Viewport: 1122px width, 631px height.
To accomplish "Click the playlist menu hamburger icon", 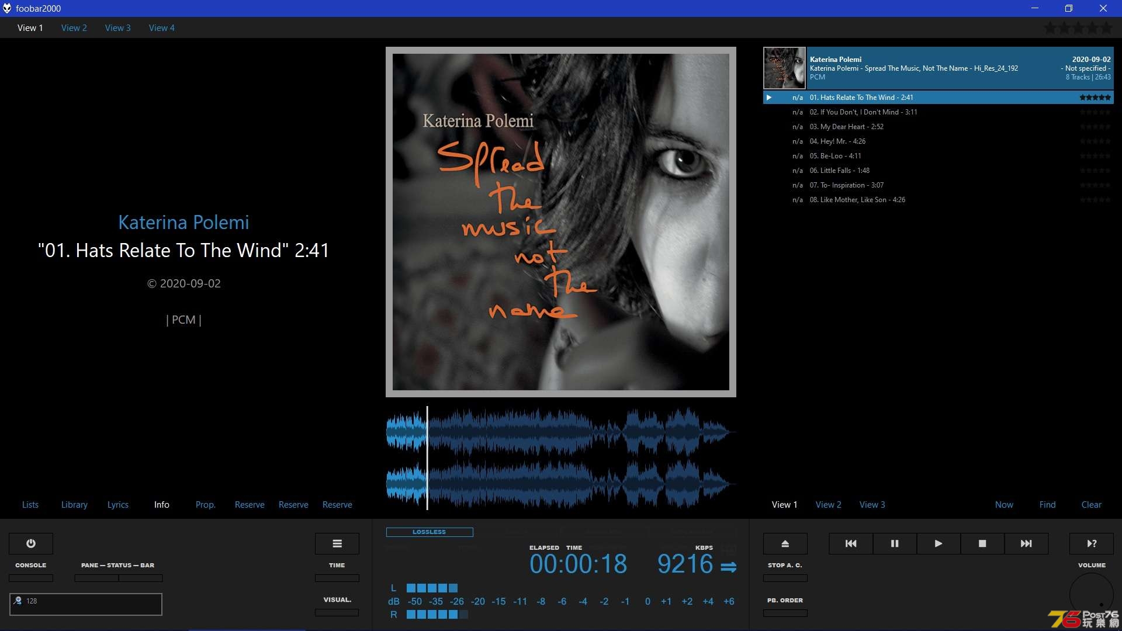I will tap(338, 543).
